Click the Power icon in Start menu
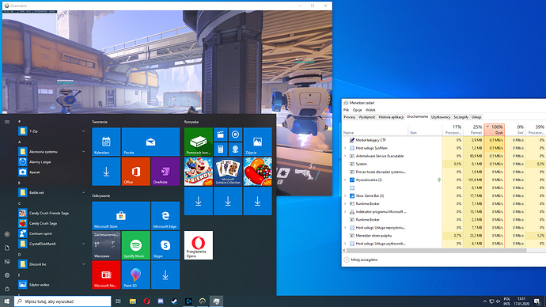 click(x=7, y=289)
